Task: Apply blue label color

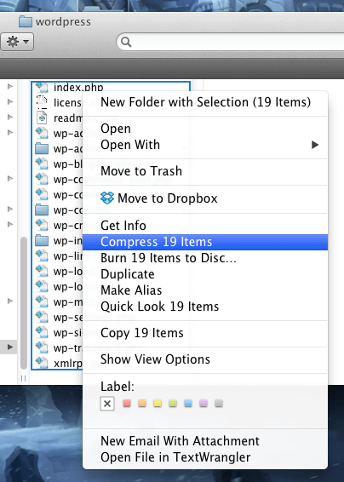Action: coord(188,404)
